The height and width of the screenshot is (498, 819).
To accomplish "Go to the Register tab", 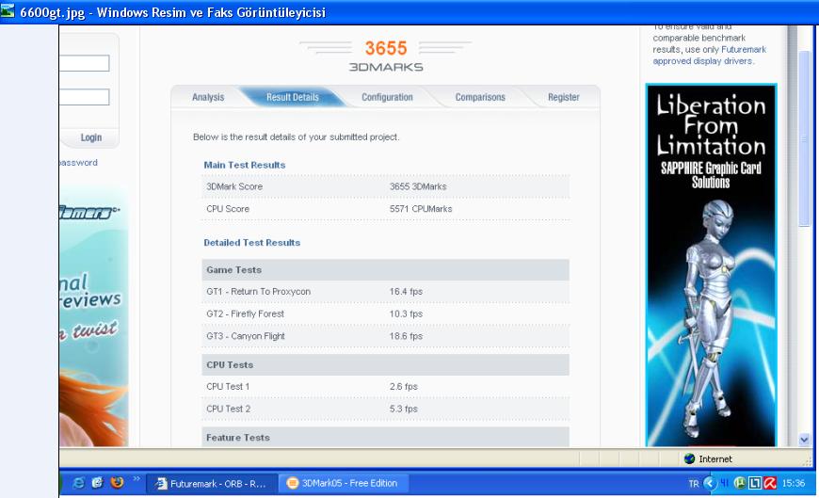I will click(x=564, y=97).
